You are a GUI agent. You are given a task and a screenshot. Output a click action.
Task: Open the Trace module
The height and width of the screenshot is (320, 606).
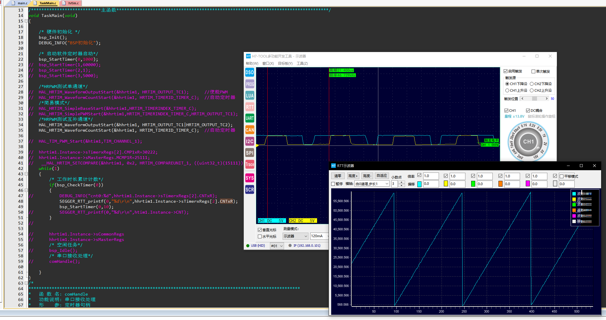point(250,164)
